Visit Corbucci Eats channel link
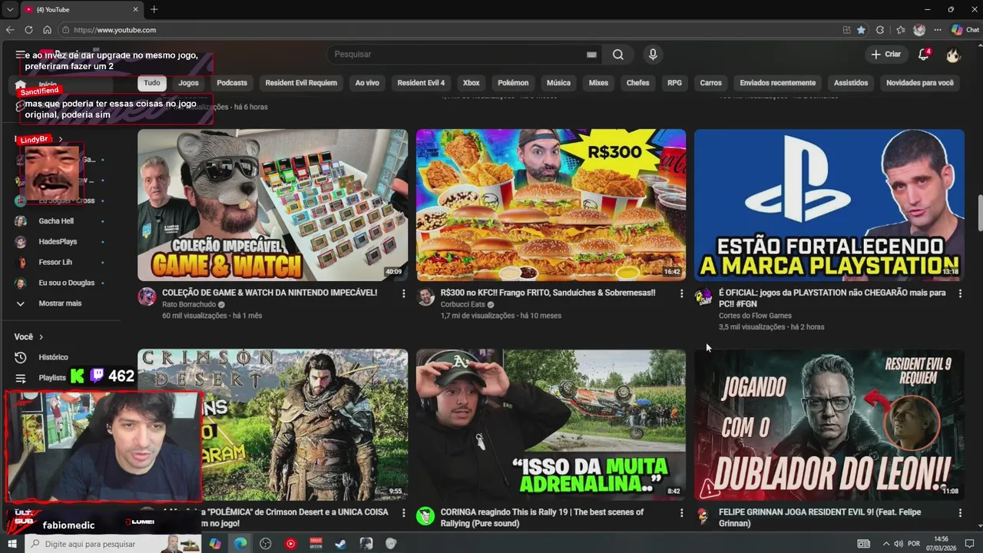 click(x=463, y=305)
